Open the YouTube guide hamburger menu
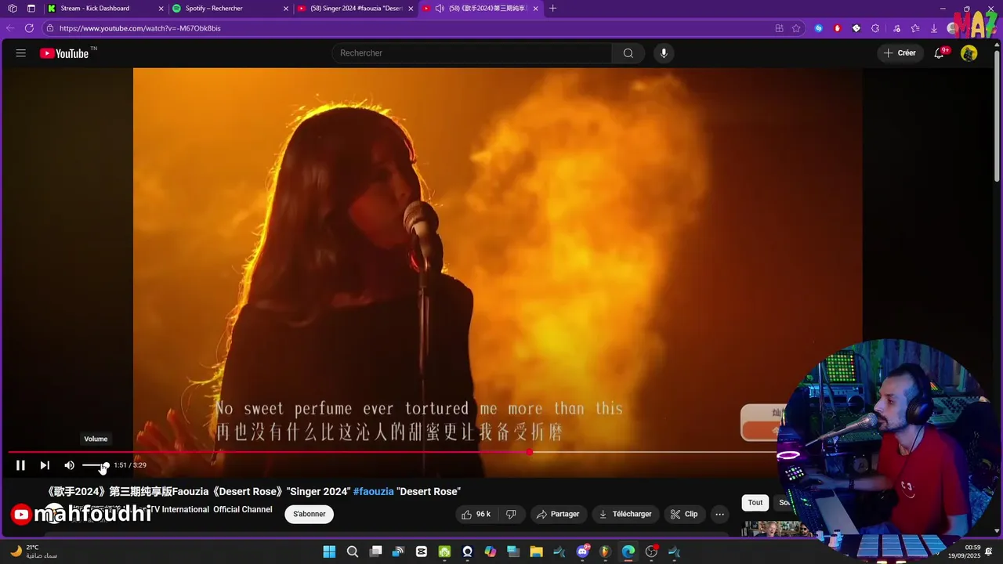This screenshot has height=564, width=1003. click(21, 53)
